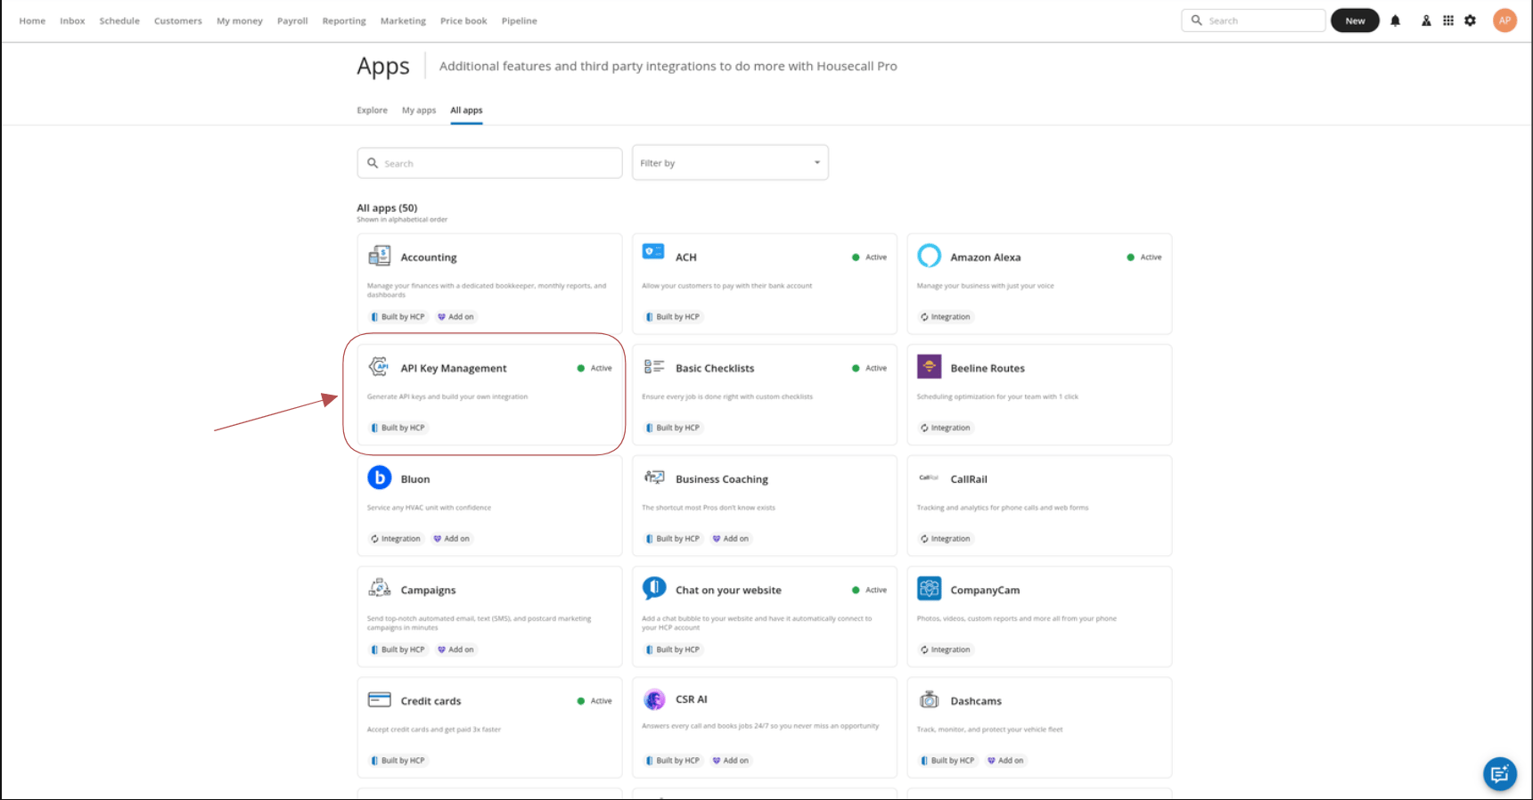Go to Home in top navigation
Screen dimensions: 1533x800
tap(32, 20)
